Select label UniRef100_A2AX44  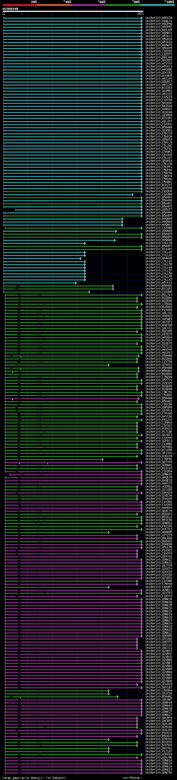tap(158, 112)
